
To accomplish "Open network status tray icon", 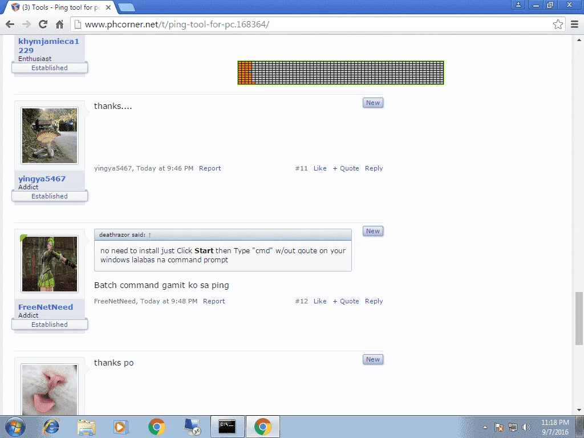I will coord(513,427).
